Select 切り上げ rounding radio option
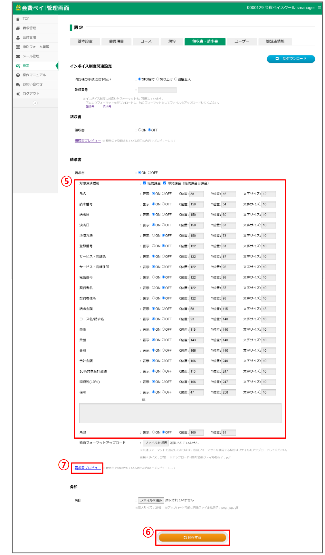The image size is (325, 555). point(158,79)
